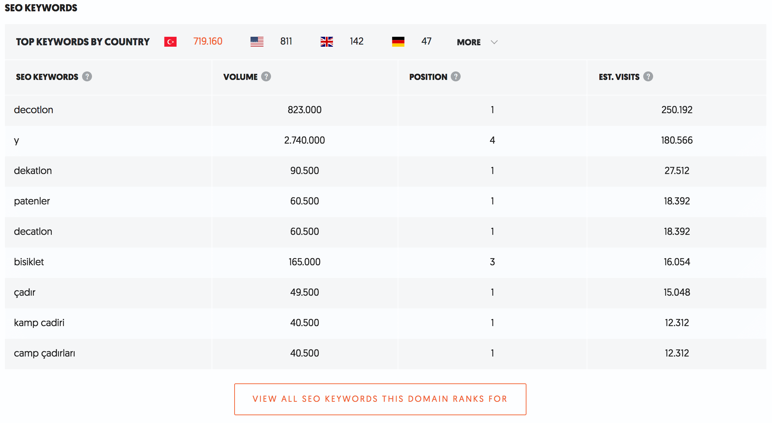Select the Germany flag icon
The image size is (772, 423).
[398, 42]
